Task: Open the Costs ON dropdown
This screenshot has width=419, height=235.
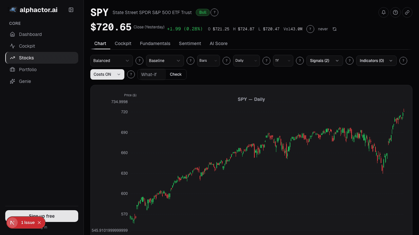Action: coord(107,74)
